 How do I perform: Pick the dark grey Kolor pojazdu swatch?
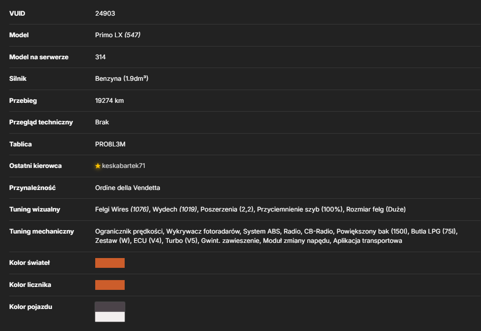[110, 307]
